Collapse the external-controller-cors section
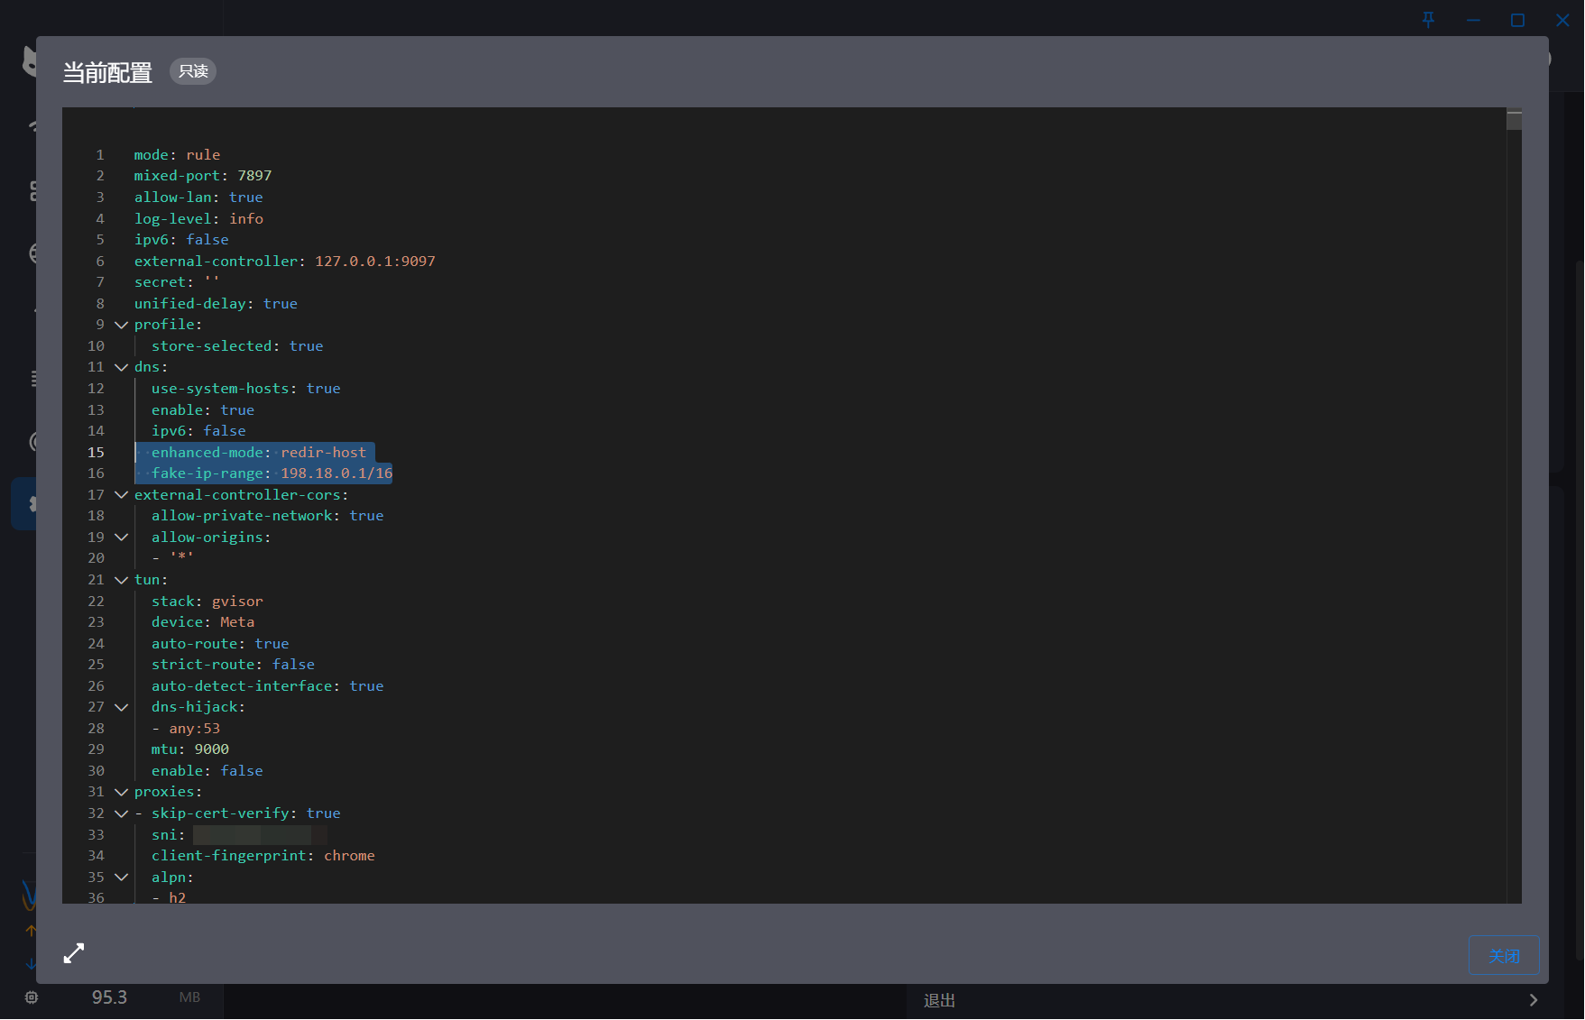 (121, 495)
